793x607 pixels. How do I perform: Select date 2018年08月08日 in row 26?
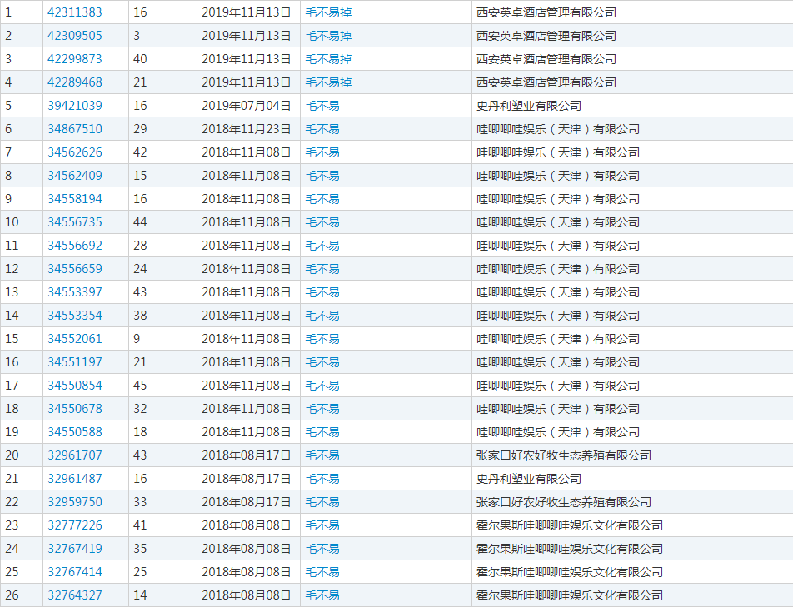point(247,595)
